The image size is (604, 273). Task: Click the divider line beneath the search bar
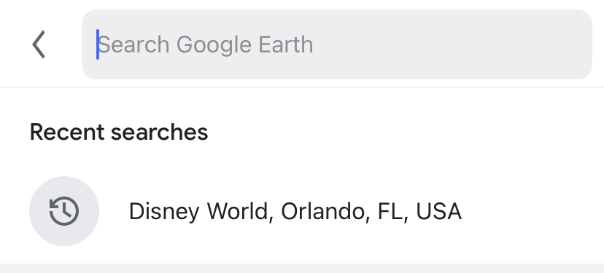point(302,87)
